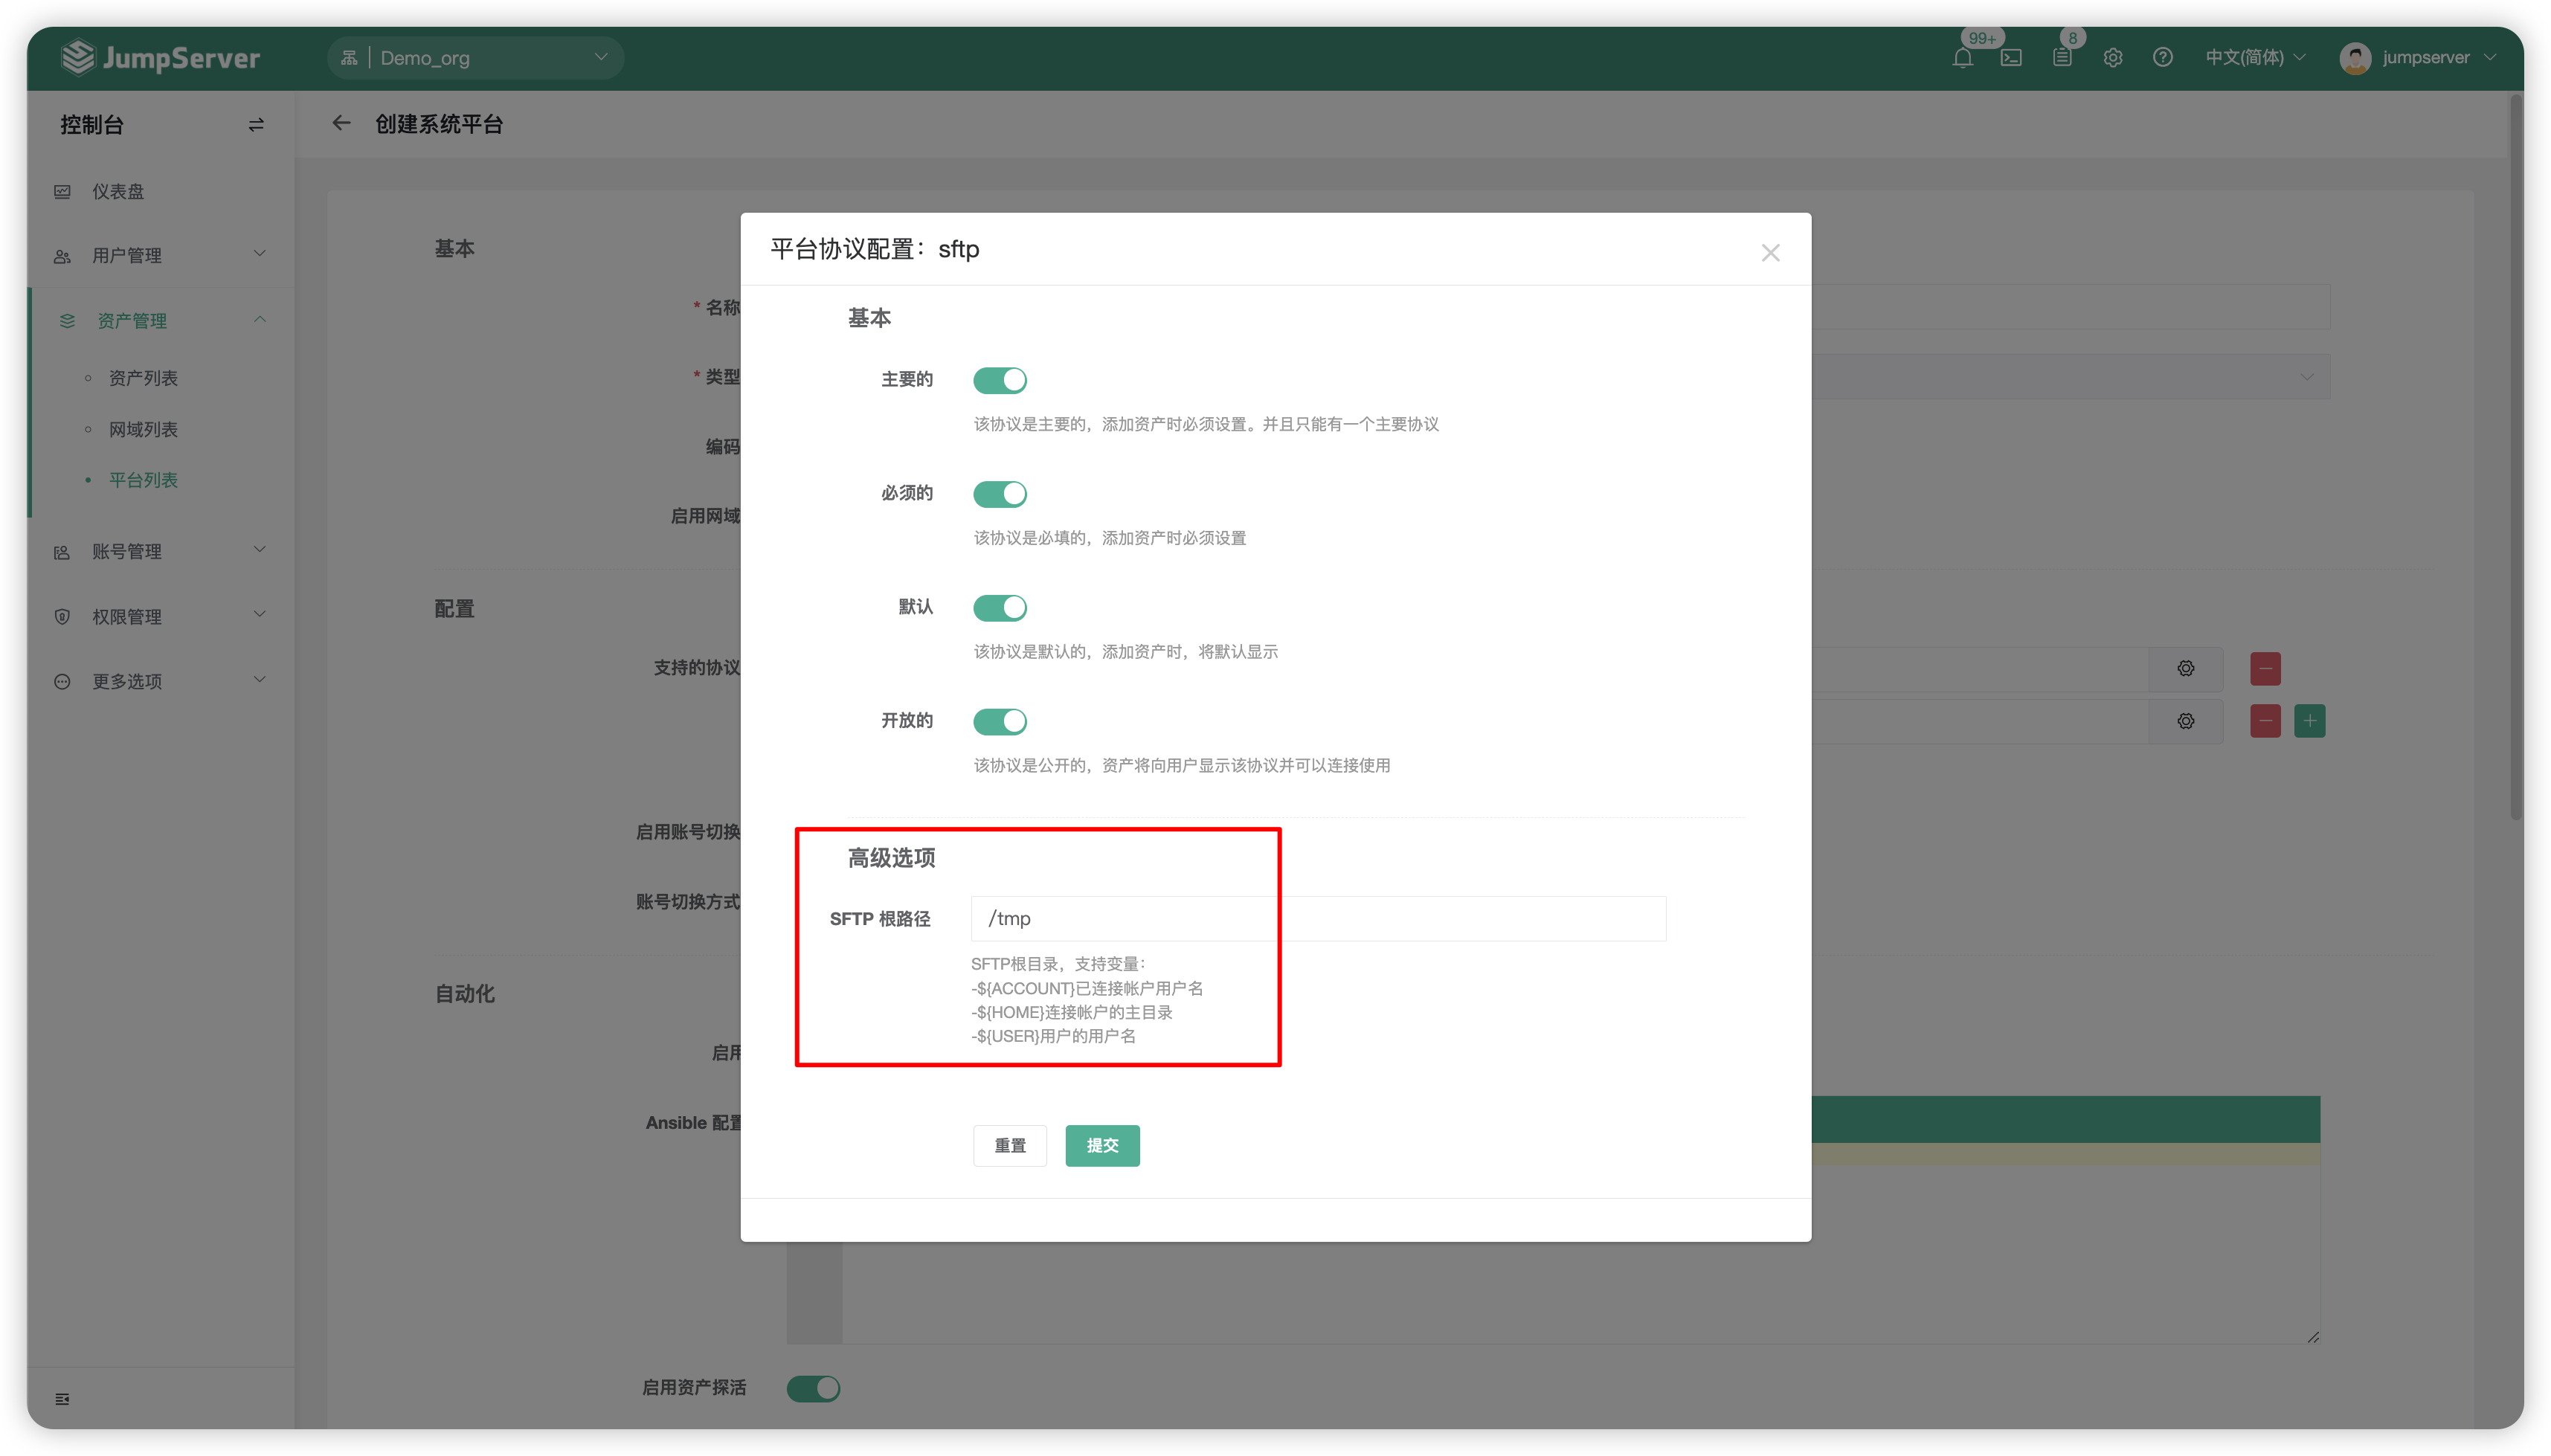Open 资产列表 submenu item

coord(143,378)
